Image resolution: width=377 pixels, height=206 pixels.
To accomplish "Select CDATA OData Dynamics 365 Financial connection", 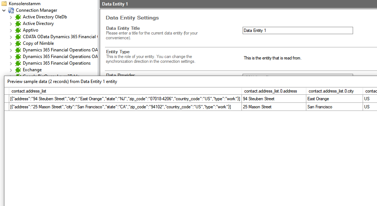I will pyautogui.click(x=60, y=37).
